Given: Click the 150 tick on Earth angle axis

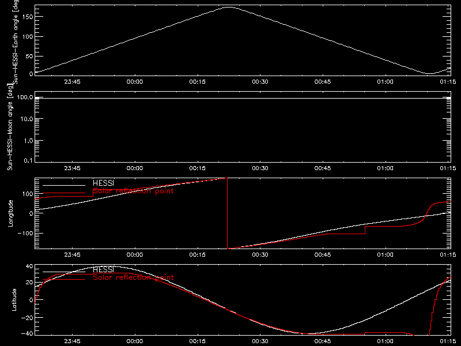Looking at the screenshot, I should click(x=27, y=17).
